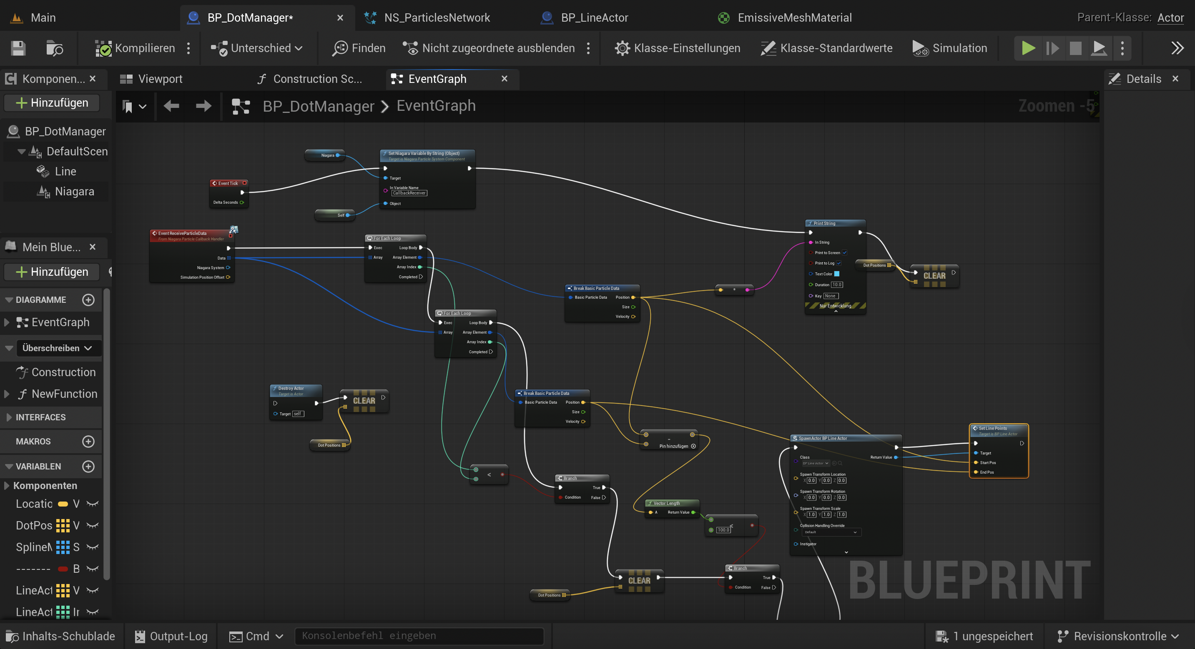Close the Komponenten panel tab
The width and height of the screenshot is (1195, 649).
coord(92,79)
